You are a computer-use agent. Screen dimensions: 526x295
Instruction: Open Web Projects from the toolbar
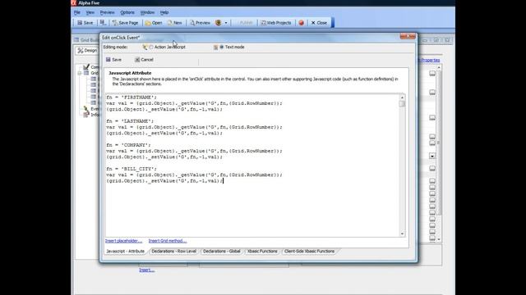point(276,23)
